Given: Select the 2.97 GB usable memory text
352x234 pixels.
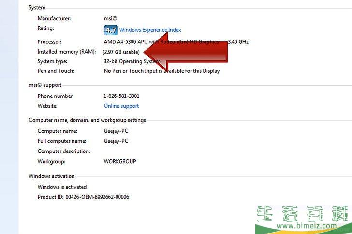Looking at the screenshot, I should click(121, 52).
